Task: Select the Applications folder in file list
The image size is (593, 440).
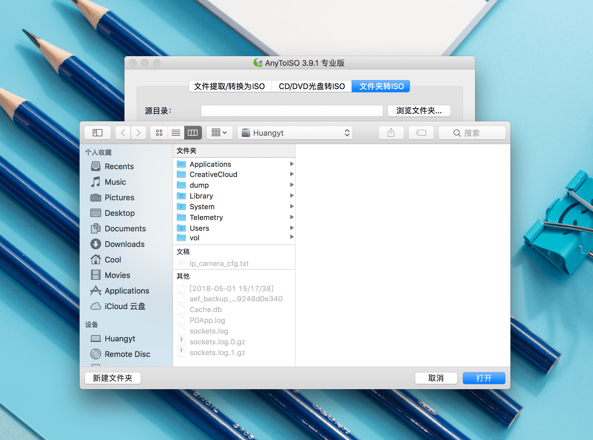Action: 234,164
